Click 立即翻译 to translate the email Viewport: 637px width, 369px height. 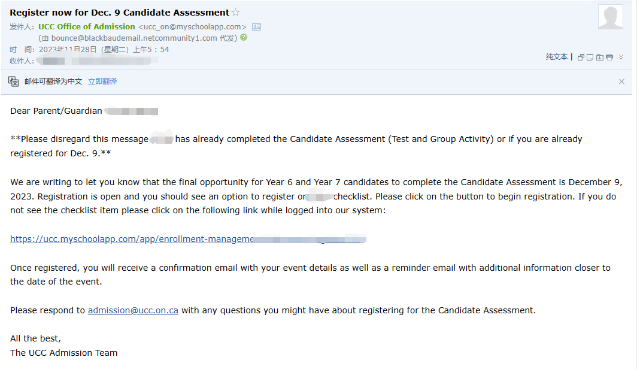click(102, 81)
